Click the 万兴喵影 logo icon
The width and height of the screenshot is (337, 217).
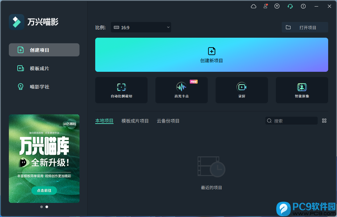(x=17, y=22)
